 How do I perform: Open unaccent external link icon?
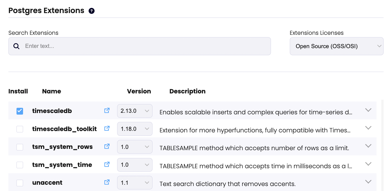click(x=107, y=182)
